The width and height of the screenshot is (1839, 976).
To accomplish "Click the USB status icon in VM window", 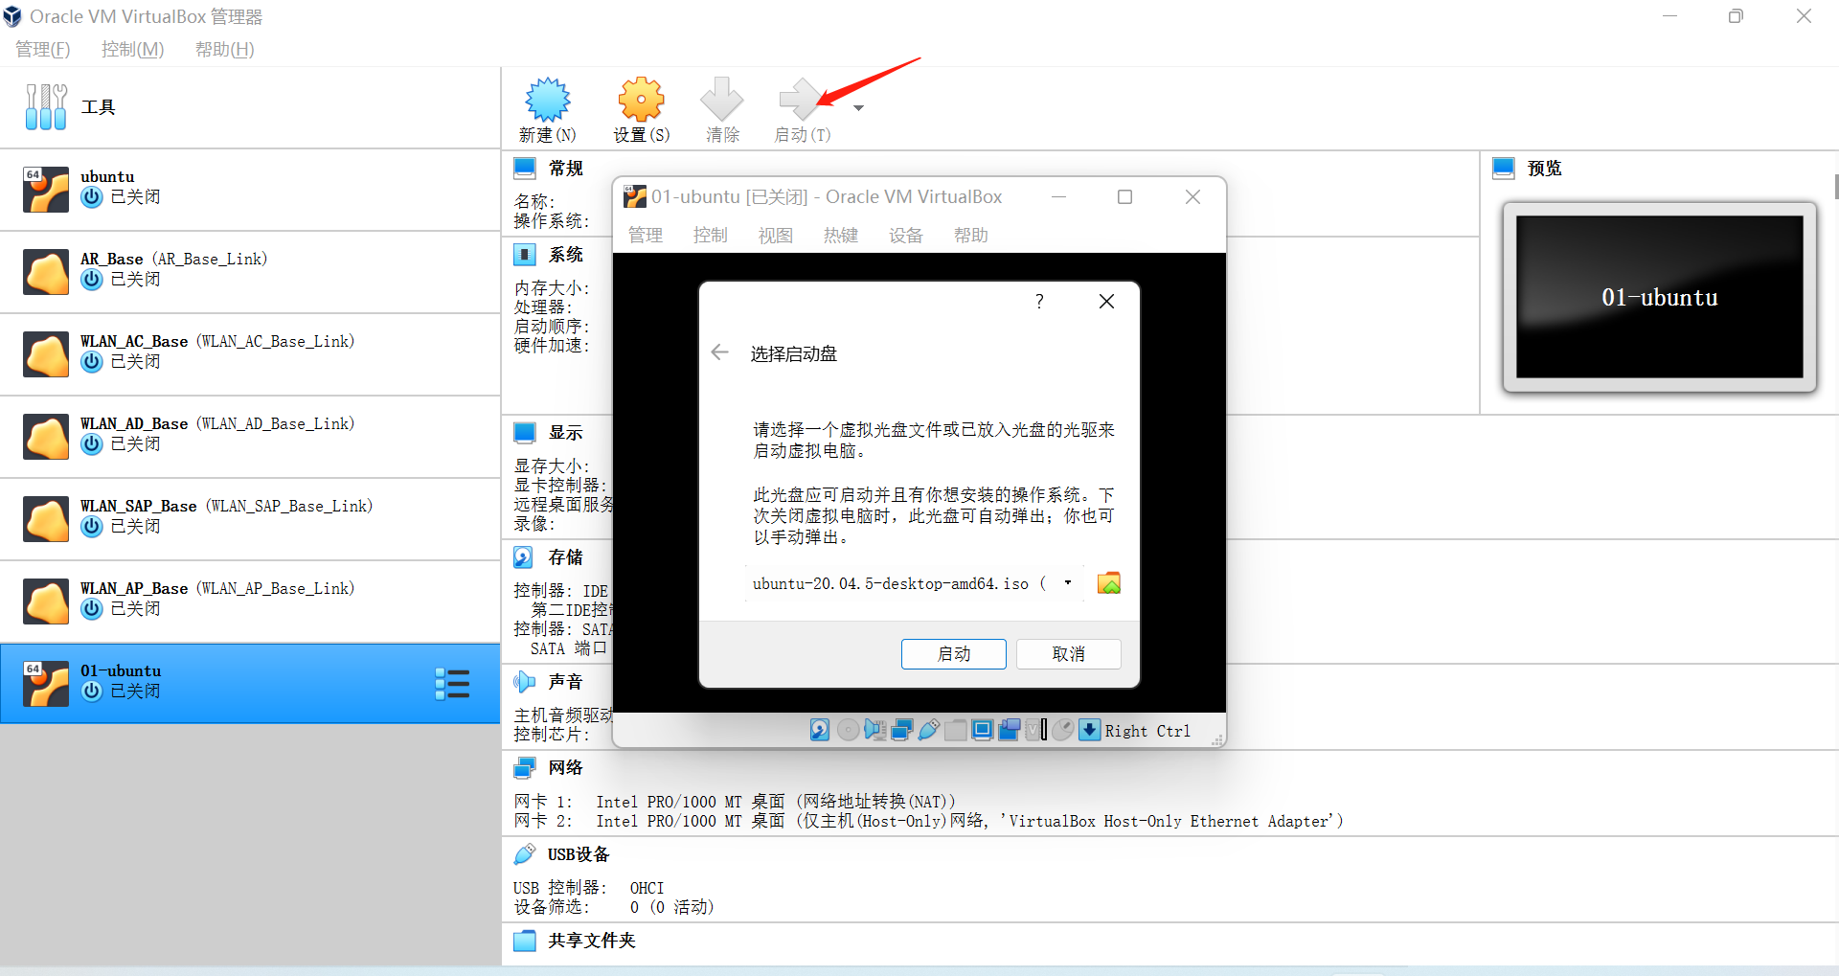I will click(929, 730).
